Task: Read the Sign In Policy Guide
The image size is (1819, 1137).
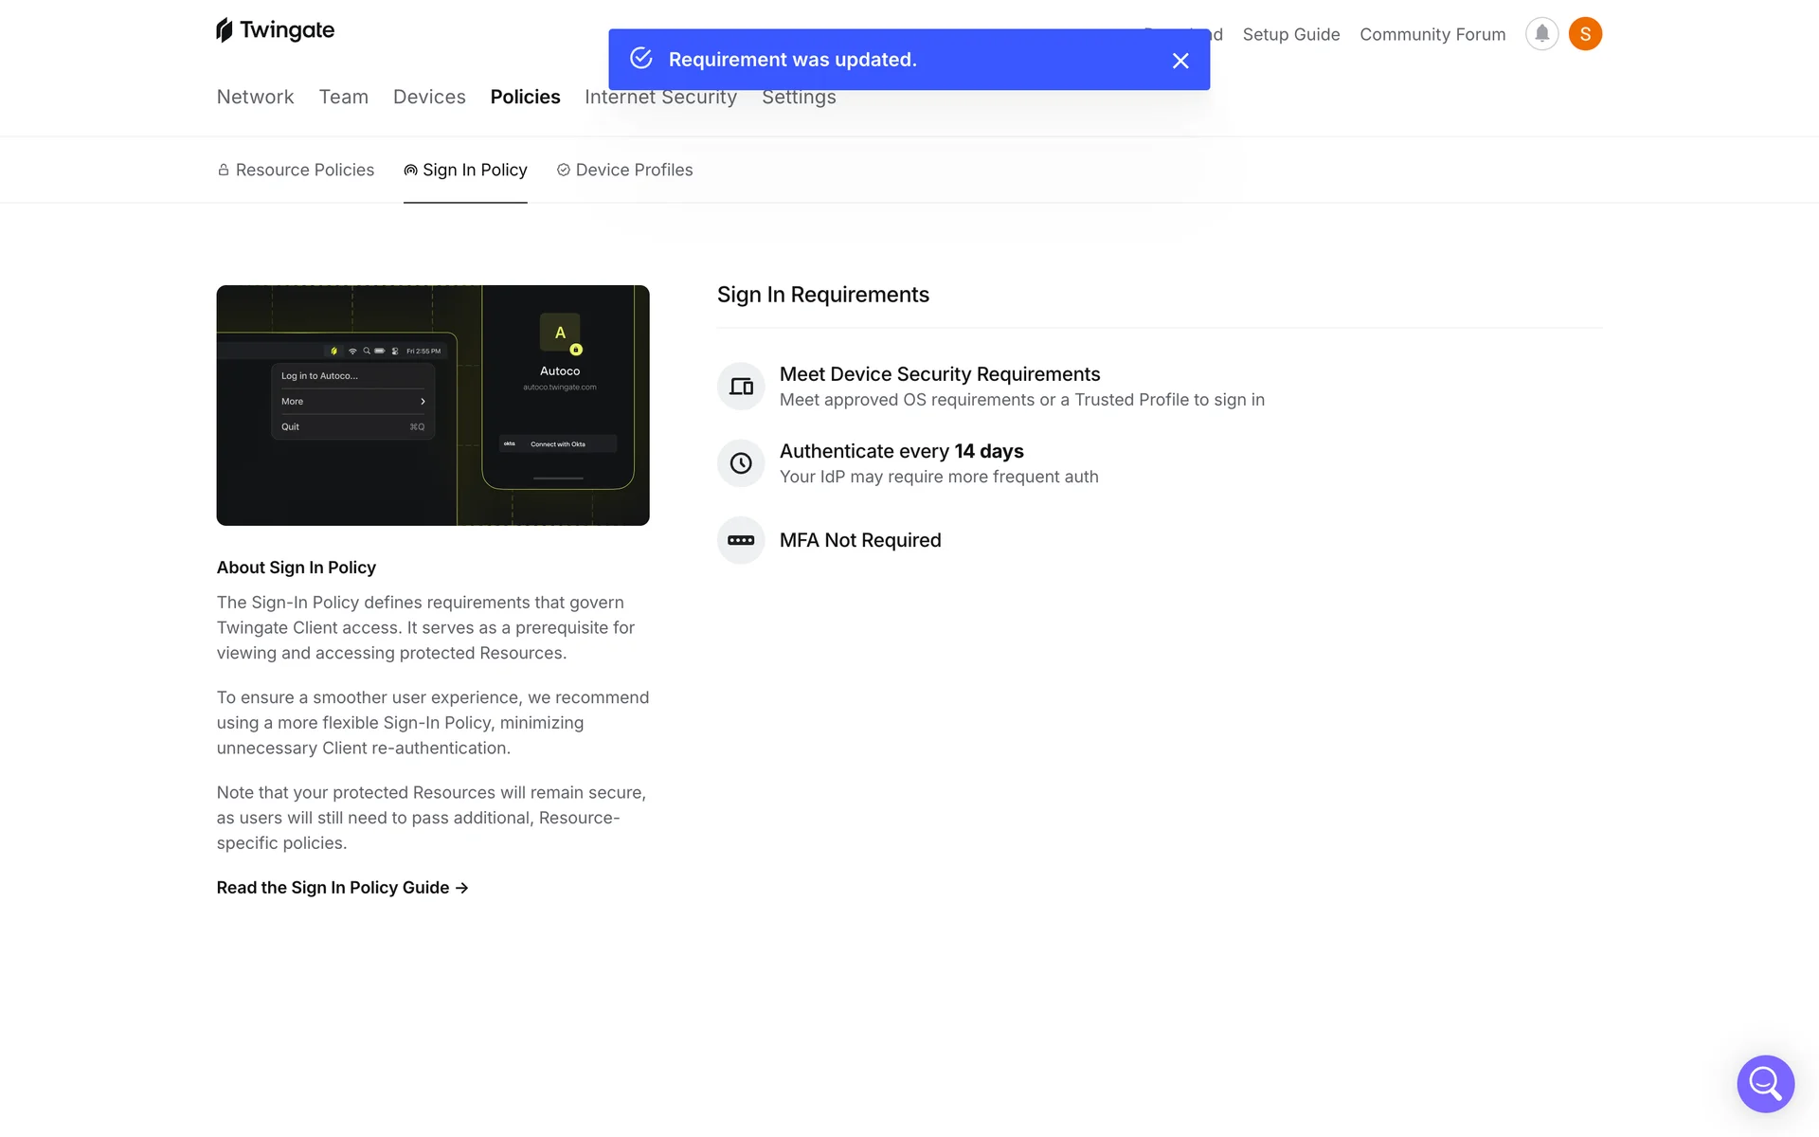Action: coord(342,888)
